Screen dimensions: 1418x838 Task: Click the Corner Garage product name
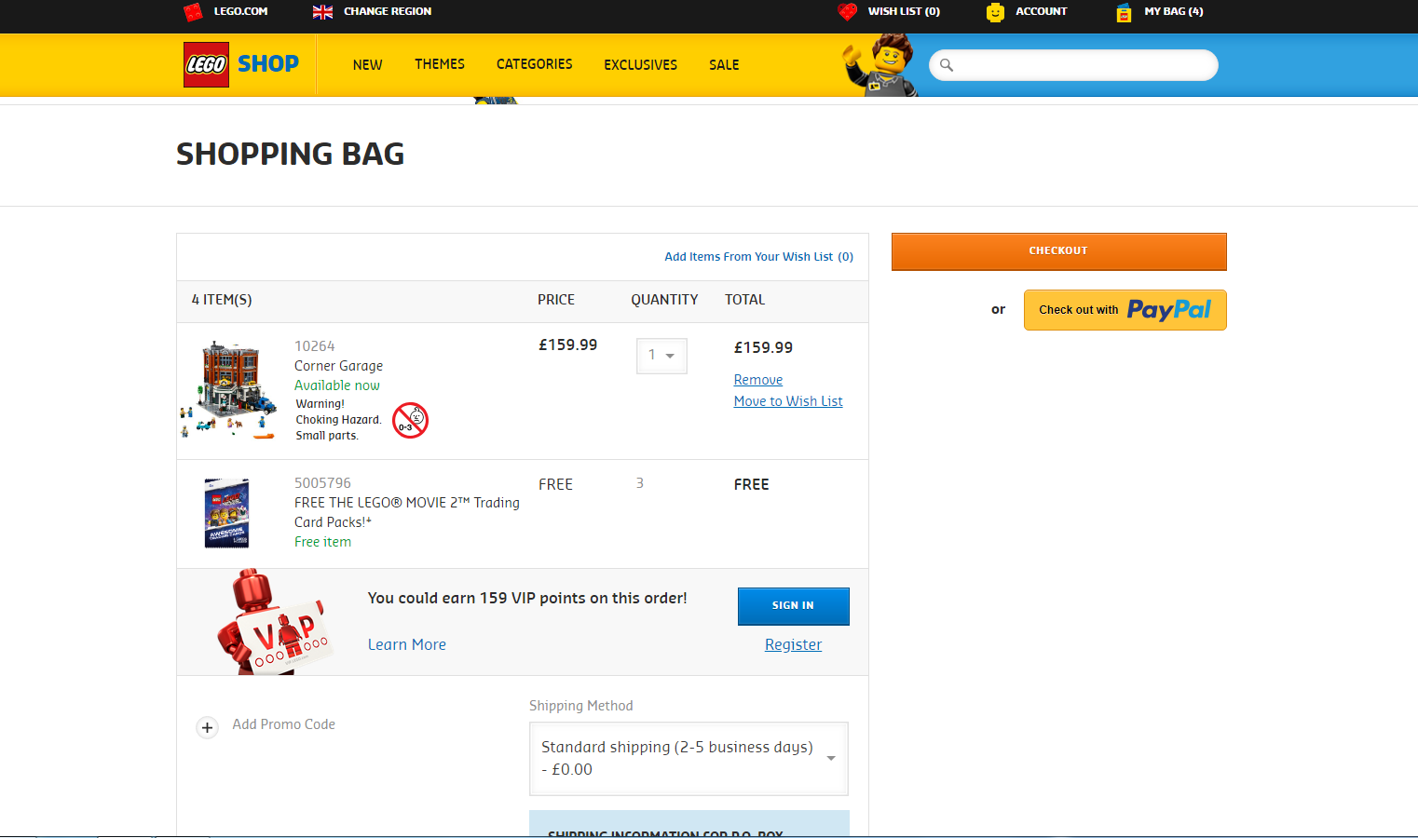click(x=339, y=366)
